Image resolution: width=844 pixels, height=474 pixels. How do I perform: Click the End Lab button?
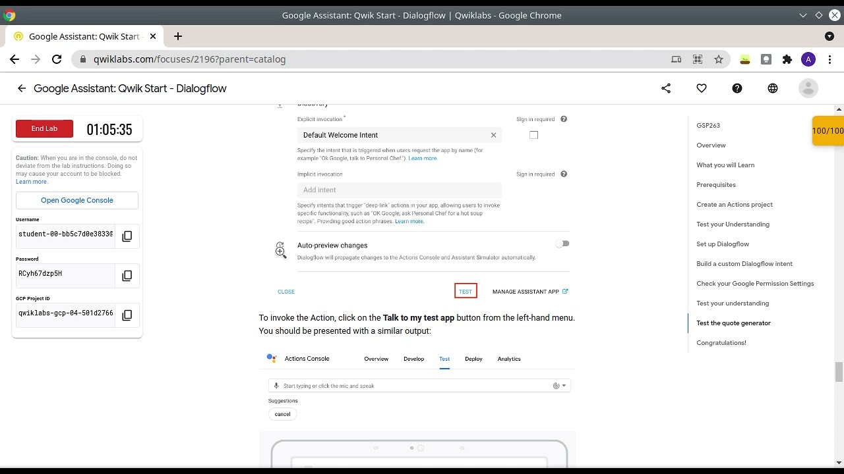point(44,128)
